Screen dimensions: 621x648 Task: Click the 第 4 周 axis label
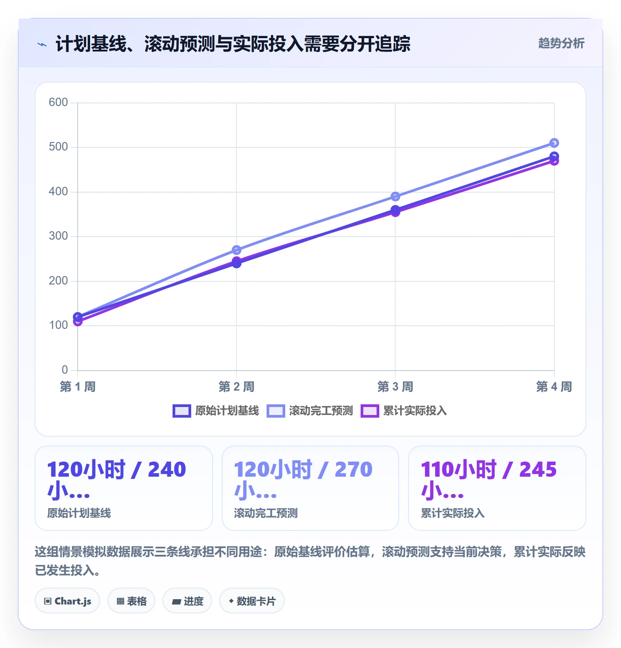click(554, 387)
